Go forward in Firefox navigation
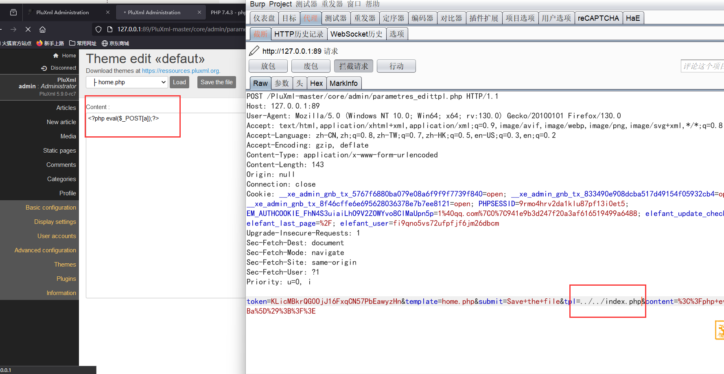This screenshot has height=374, width=724. (13, 29)
